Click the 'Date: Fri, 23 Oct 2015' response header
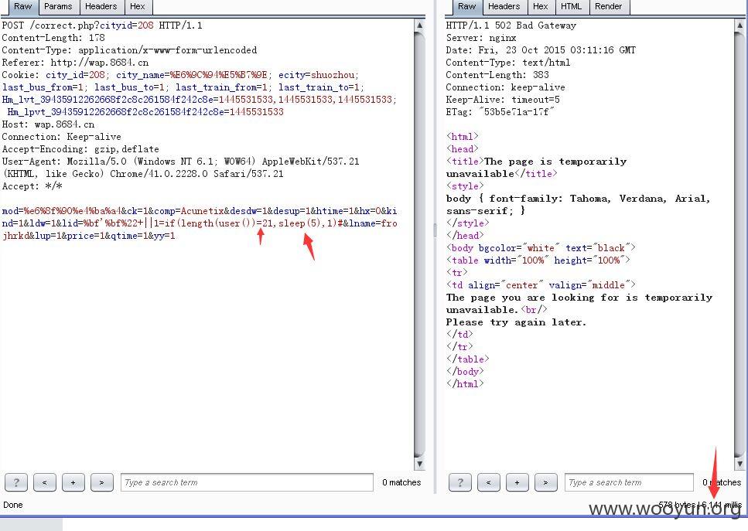 [x=541, y=50]
